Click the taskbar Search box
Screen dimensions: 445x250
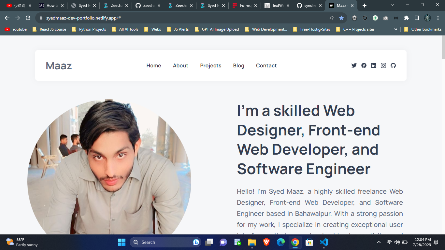pos(166,242)
